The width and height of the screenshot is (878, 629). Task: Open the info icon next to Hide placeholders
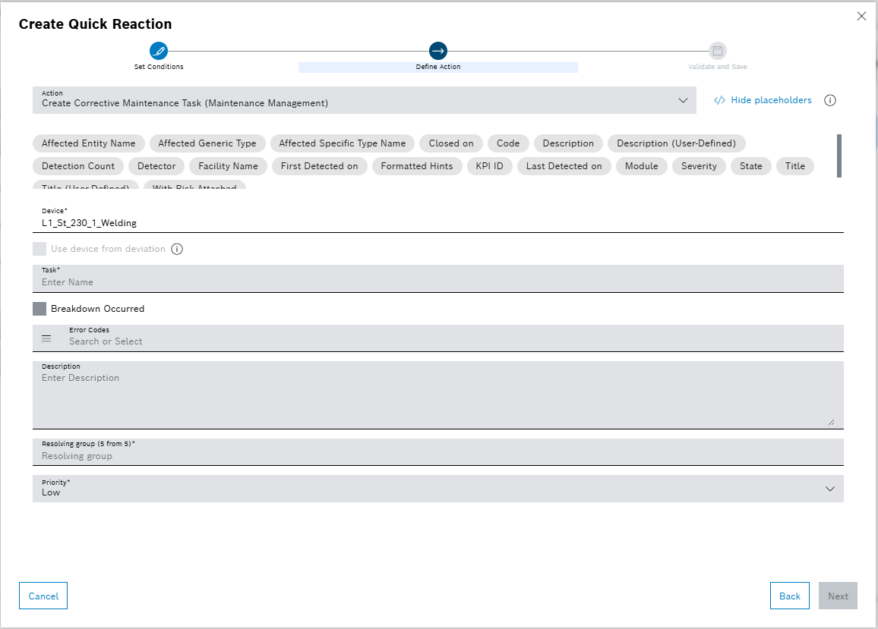tap(830, 99)
